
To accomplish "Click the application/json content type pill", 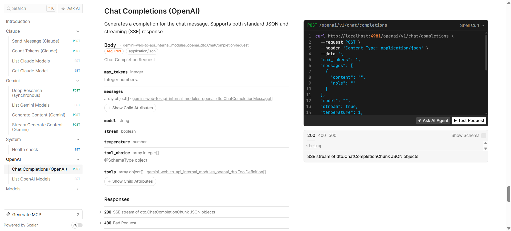I will tap(142, 51).
